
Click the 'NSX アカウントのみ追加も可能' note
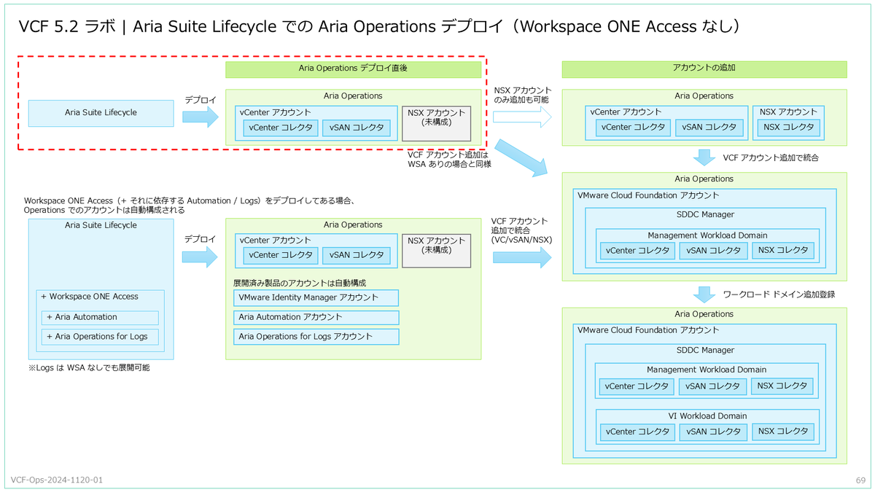pyautogui.click(x=521, y=95)
